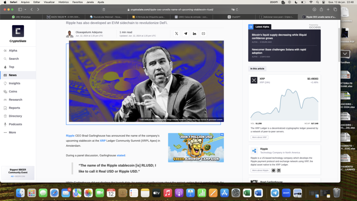The width and height of the screenshot is (357, 201).
Task: Open Microsoft Word from the Dock
Action: [258, 193]
